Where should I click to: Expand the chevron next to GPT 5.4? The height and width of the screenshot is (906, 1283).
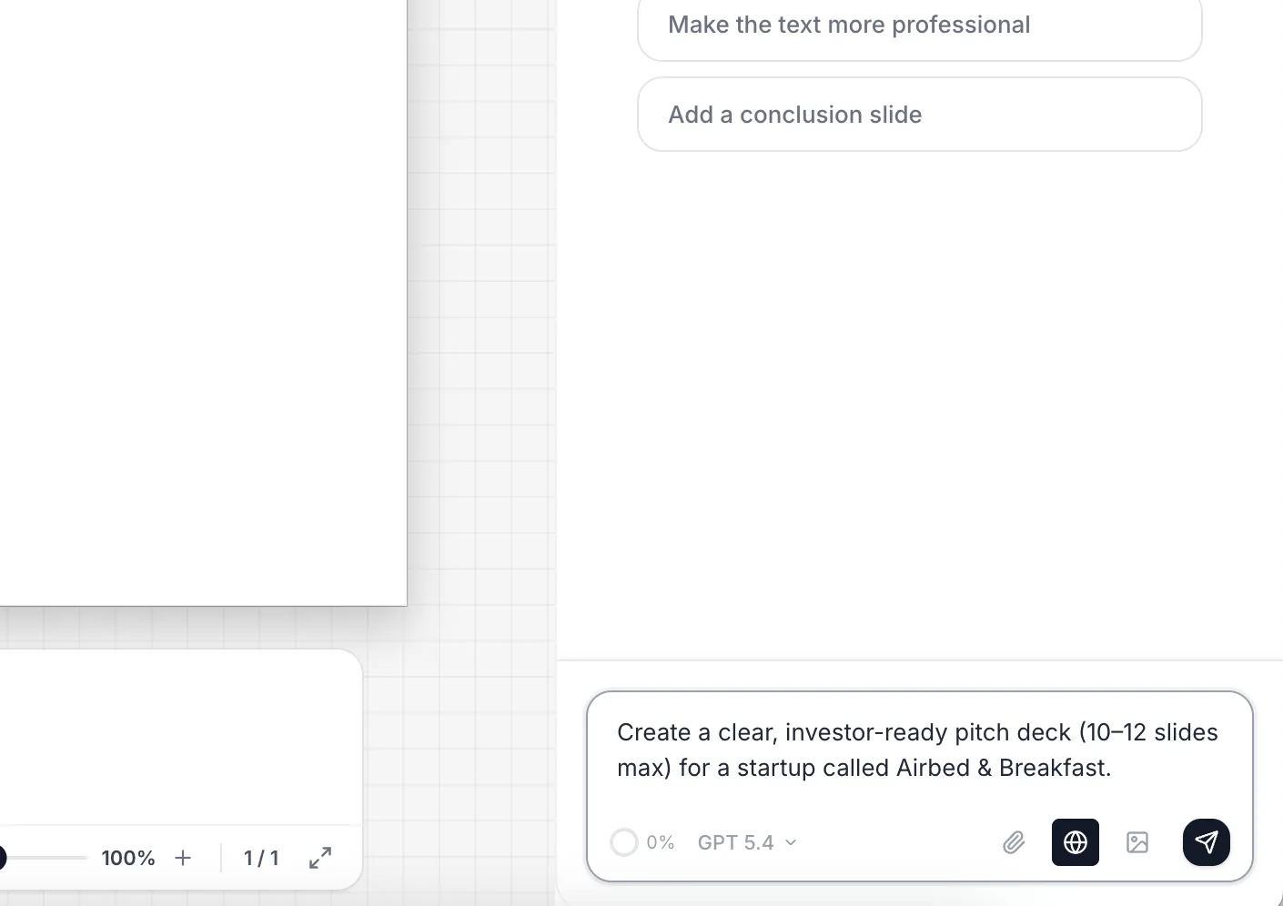[x=790, y=842]
